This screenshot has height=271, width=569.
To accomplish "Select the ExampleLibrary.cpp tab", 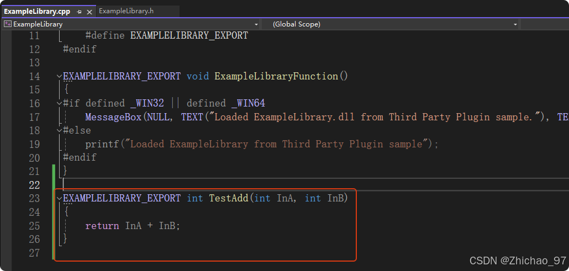I will [x=37, y=11].
